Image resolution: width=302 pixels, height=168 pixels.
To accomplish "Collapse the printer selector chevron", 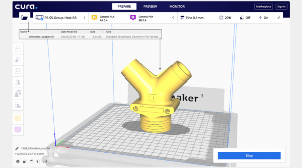I will coord(84,17).
